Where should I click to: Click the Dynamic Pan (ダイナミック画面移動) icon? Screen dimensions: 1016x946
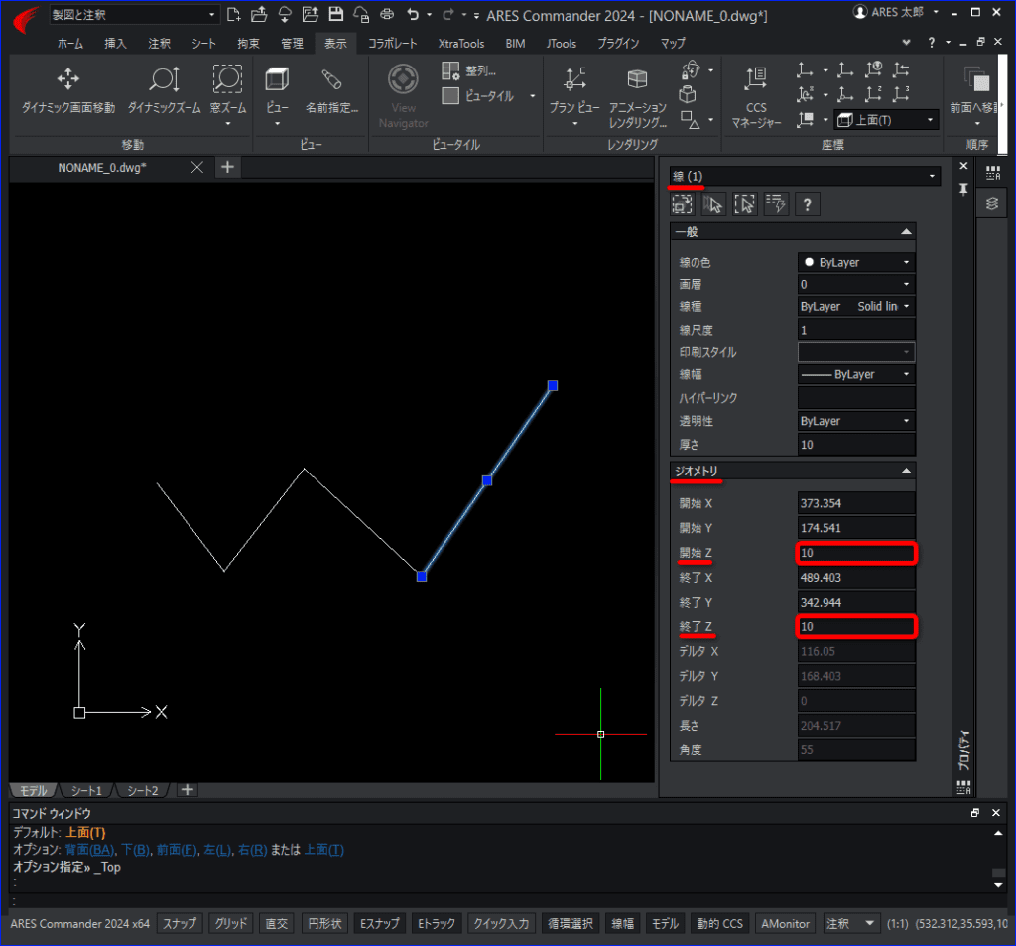click(x=67, y=80)
